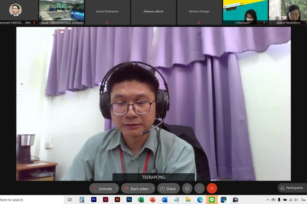The width and height of the screenshot is (307, 204).
Task: Open Adobe Illustrator taskbar icon
Action: pyautogui.click(x=117, y=200)
